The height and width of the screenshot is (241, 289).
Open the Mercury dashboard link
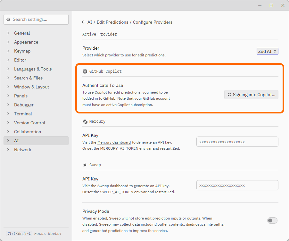tap(114, 142)
